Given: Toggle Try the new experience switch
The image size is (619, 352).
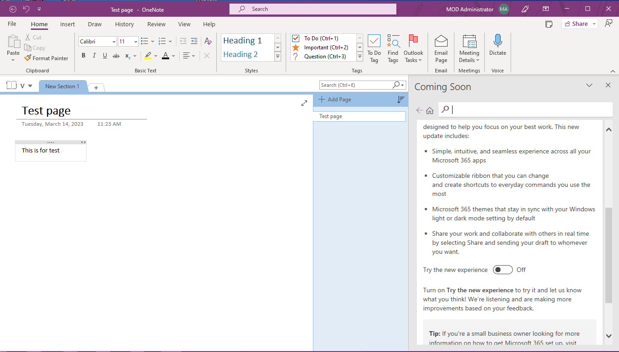Looking at the screenshot, I should click(x=502, y=270).
